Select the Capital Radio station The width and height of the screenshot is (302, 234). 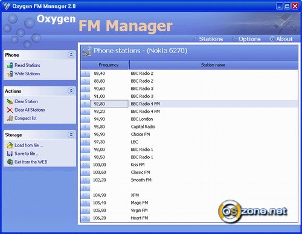click(143, 127)
